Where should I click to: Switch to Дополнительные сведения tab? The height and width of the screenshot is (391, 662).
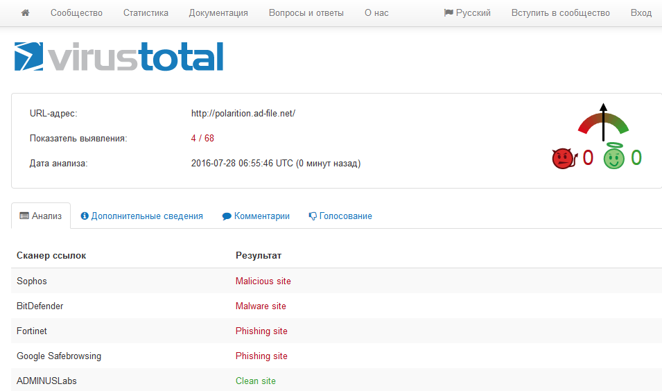point(142,216)
